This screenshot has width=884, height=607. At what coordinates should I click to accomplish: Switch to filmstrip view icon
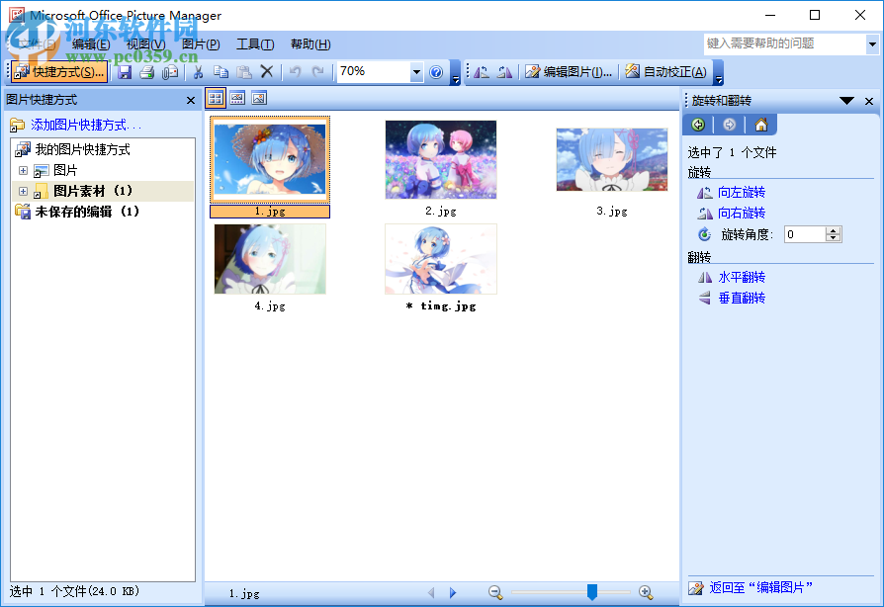(237, 98)
